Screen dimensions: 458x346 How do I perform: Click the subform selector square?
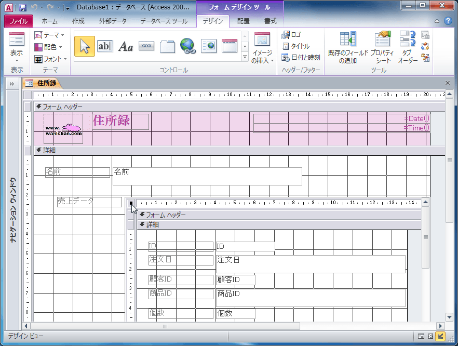[131, 203]
